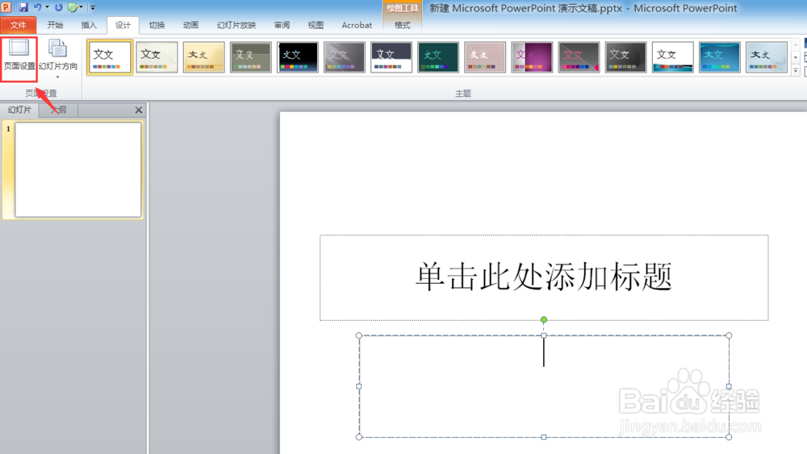
Task: Apply the dusty pink theme thumbnail
Action: click(485, 57)
